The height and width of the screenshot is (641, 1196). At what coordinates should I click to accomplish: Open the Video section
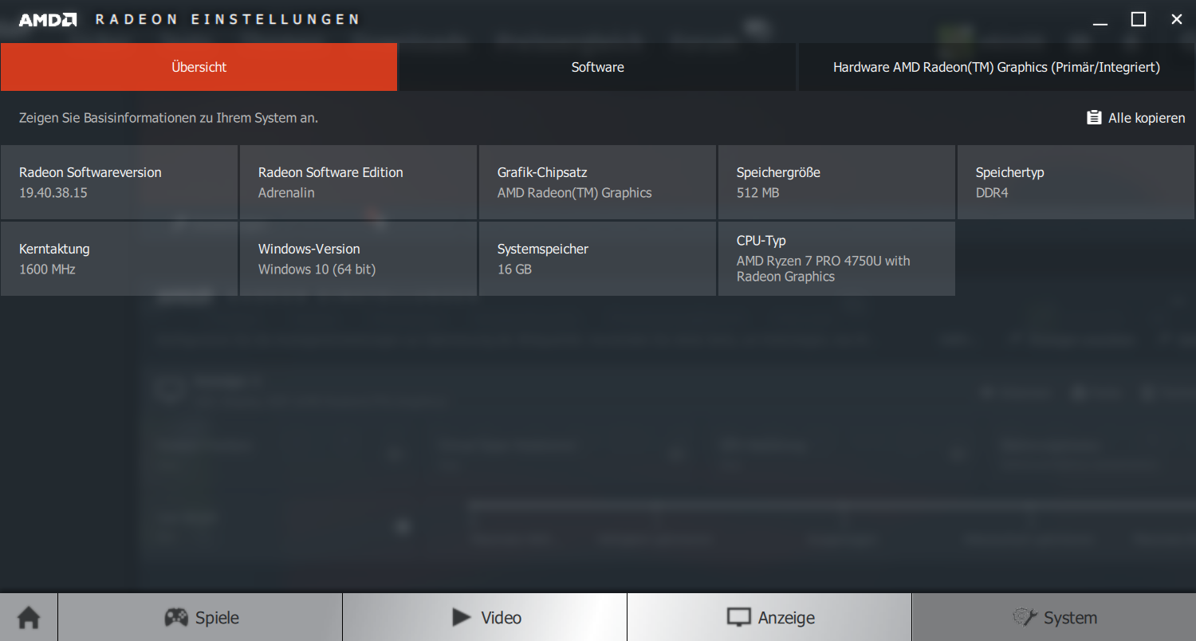[x=485, y=617]
